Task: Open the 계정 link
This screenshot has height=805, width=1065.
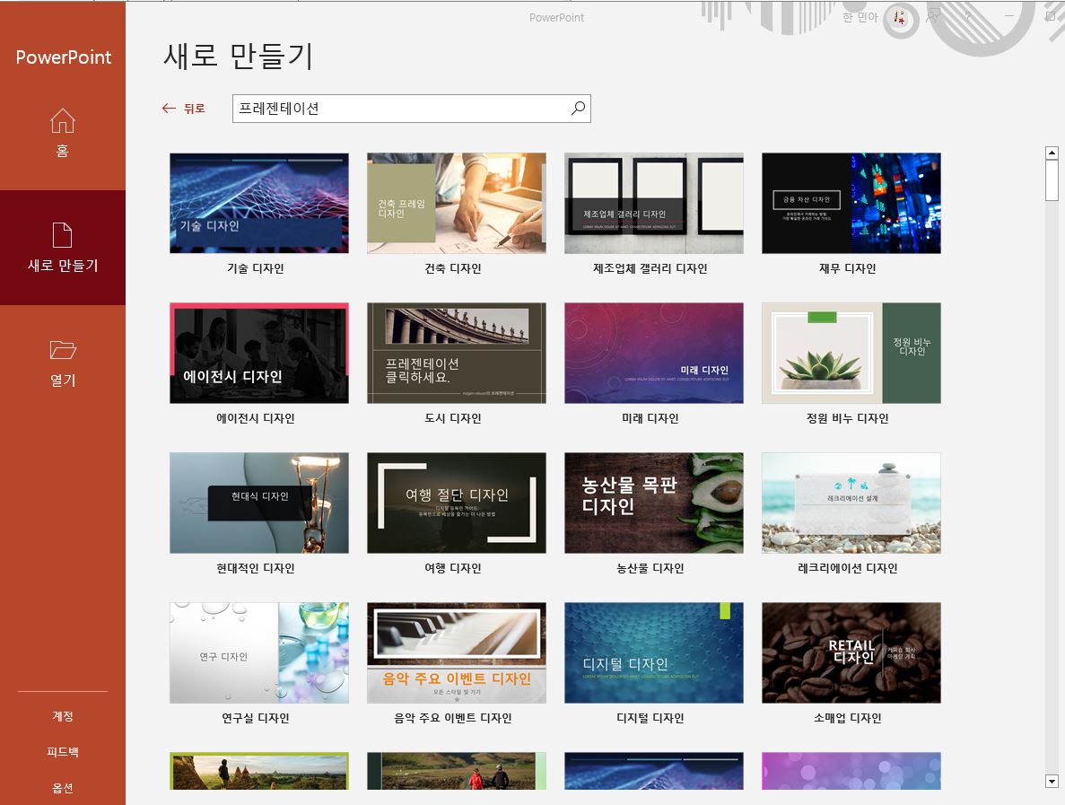Action: tap(62, 716)
